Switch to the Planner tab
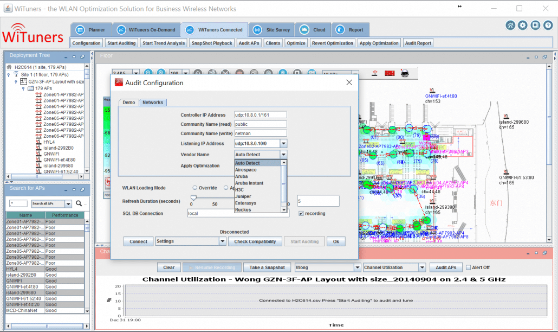558x332 pixels. 92,30
